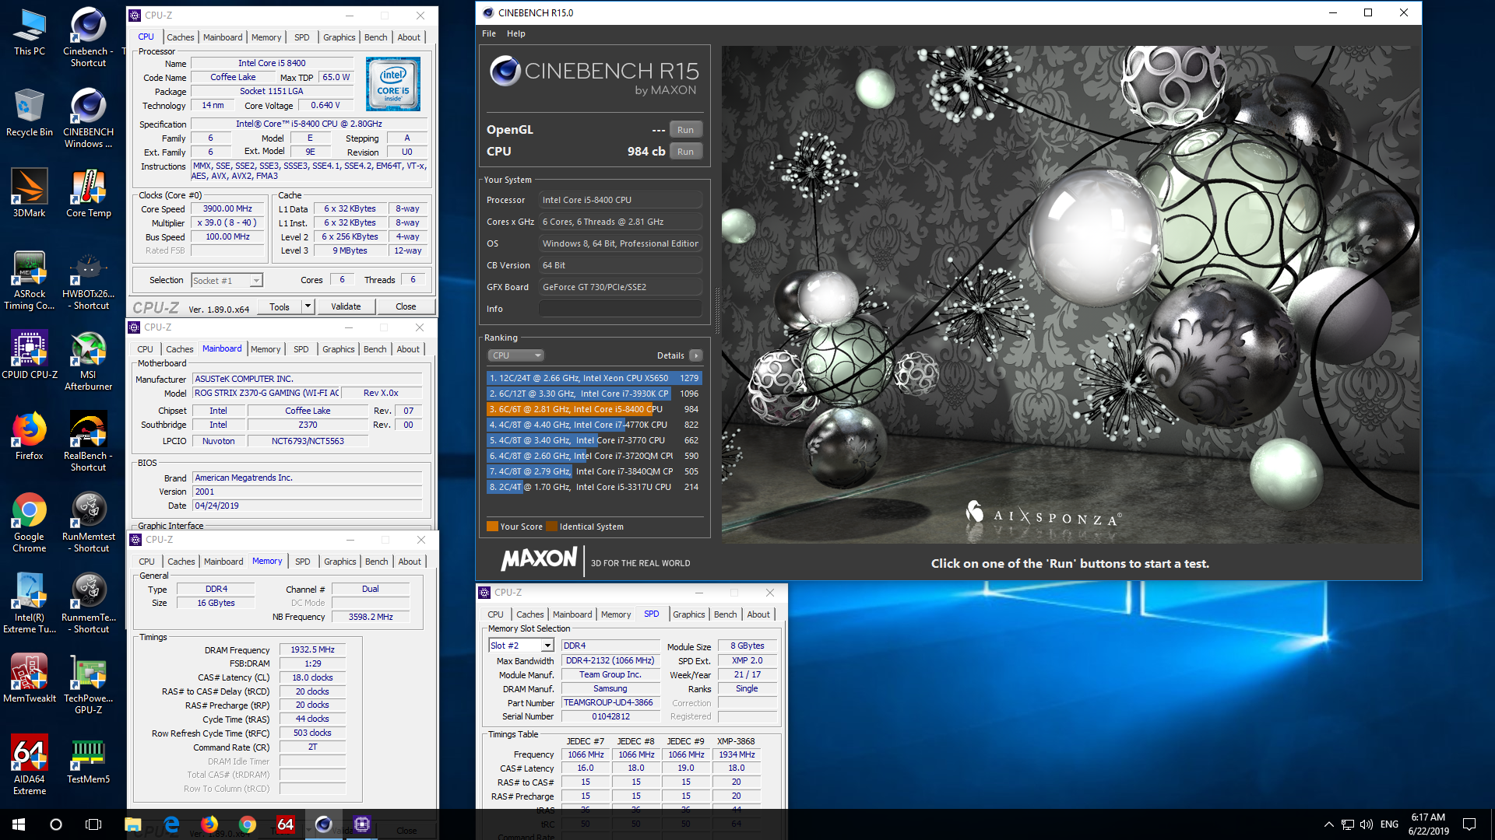Viewport: 1495px width, 840px height.
Task: Select Xeon X5650 ranking row
Action: pyautogui.click(x=594, y=378)
